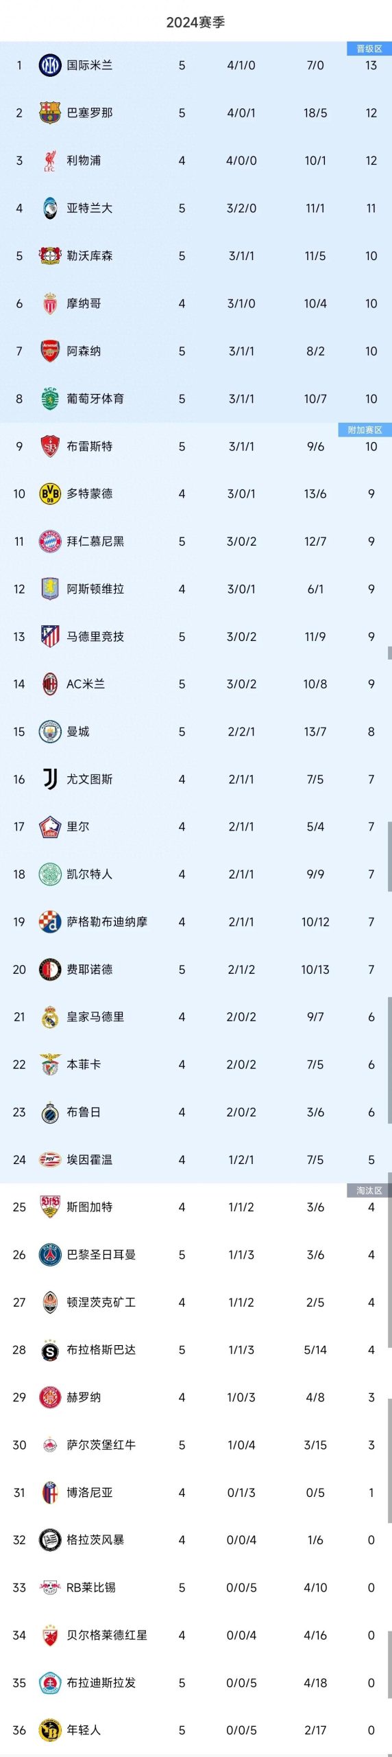Tap the AC Milan crest

[x=49, y=684]
